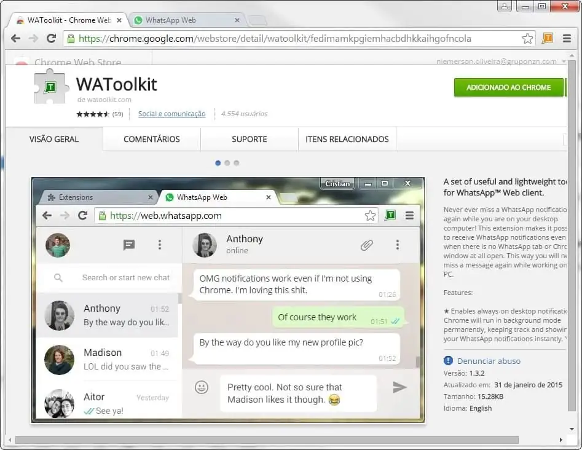The height and width of the screenshot is (450, 582).
Task: Open the Chrome user profile button
Action: click(x=505, y=6)
